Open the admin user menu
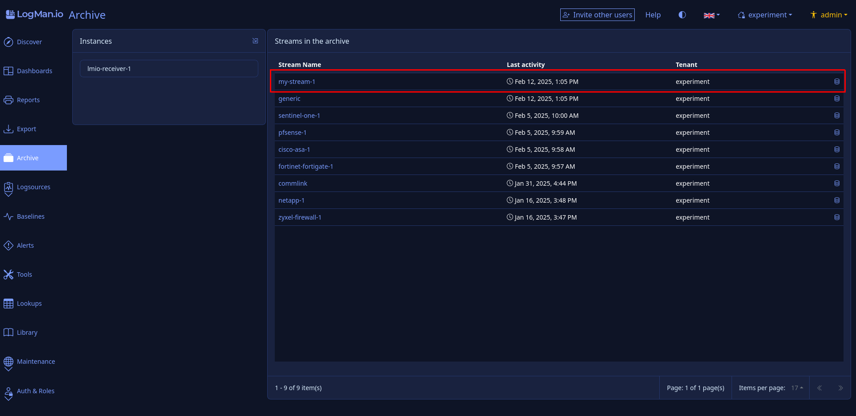This screenshot has width=856, height=416. pyautogui.click(x=829, y=15)
